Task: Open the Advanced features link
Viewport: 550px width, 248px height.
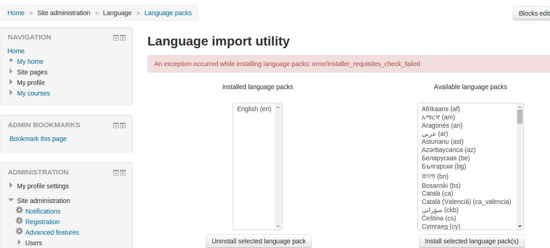Action: pos(52,232)
